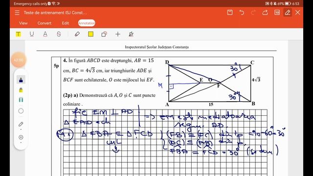Undo the last annotation
This screenshot has height=176, width=313.
242,13
